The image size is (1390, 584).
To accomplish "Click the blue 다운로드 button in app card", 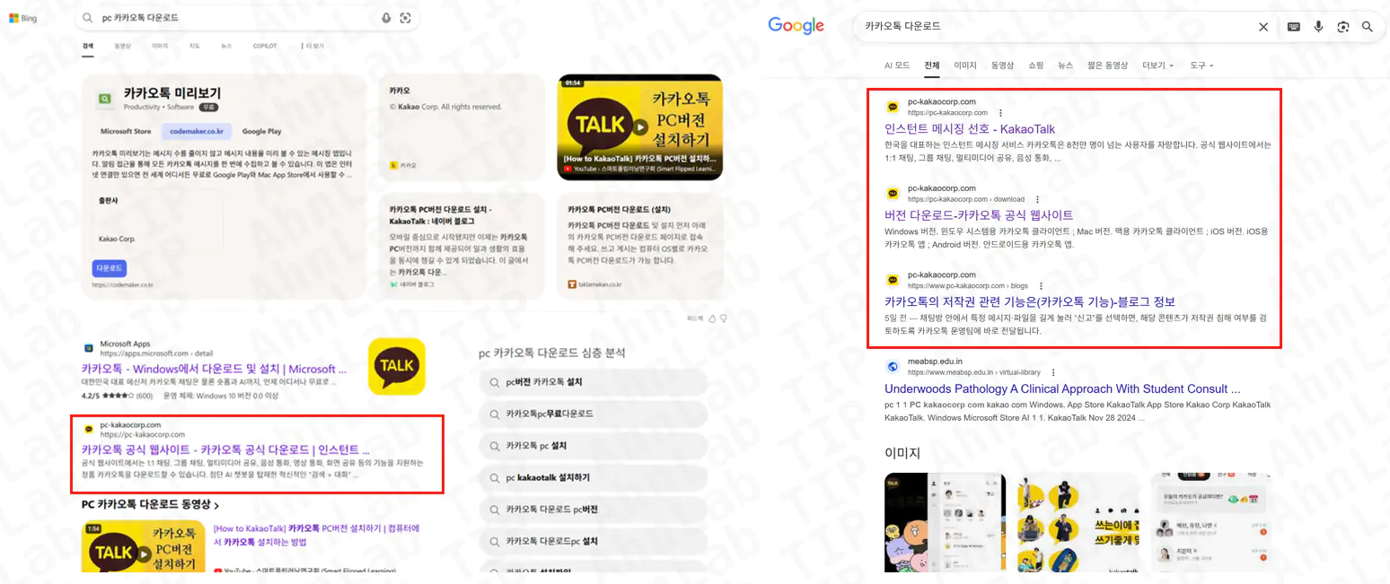I will (x=109, y=268).
